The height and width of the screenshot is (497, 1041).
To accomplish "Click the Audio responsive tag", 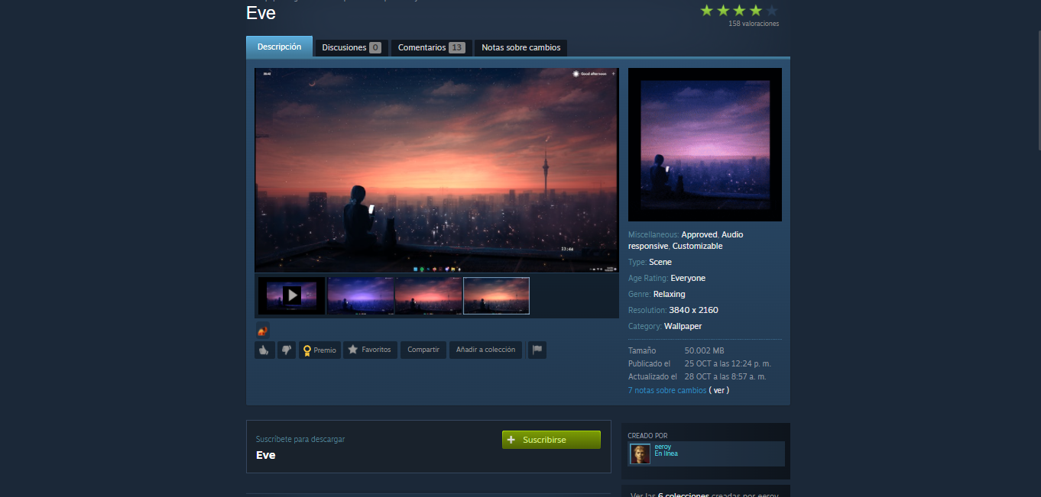I will coord(686,240).
